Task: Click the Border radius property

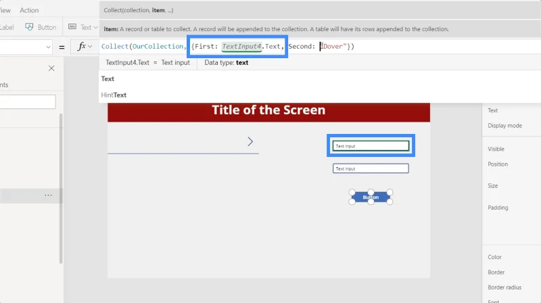Action: [504, 287]
